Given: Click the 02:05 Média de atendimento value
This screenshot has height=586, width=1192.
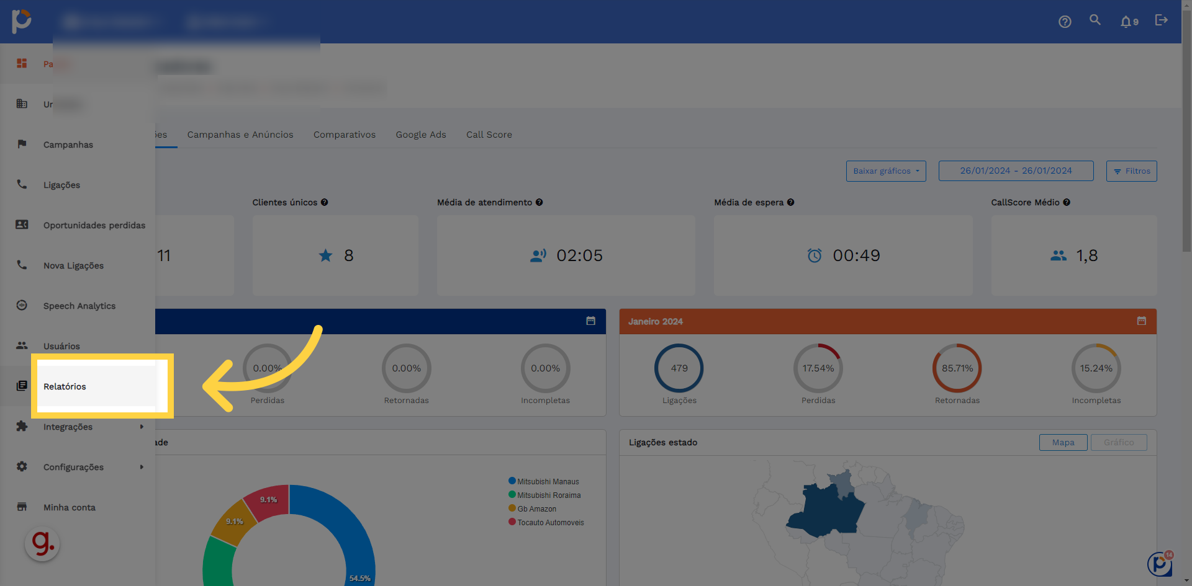Looking at the screenshot, I should click(579, 255).
